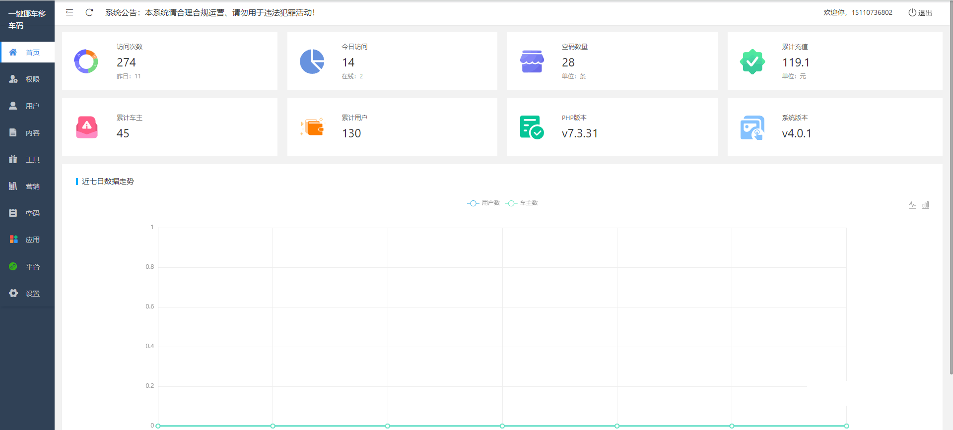953x430 pixels.
Task: Click the store icon on 空码数量 card
Action: (x=532, y=61)
